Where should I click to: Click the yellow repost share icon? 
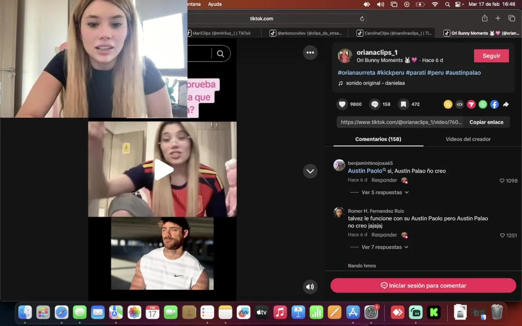[448, 105]
